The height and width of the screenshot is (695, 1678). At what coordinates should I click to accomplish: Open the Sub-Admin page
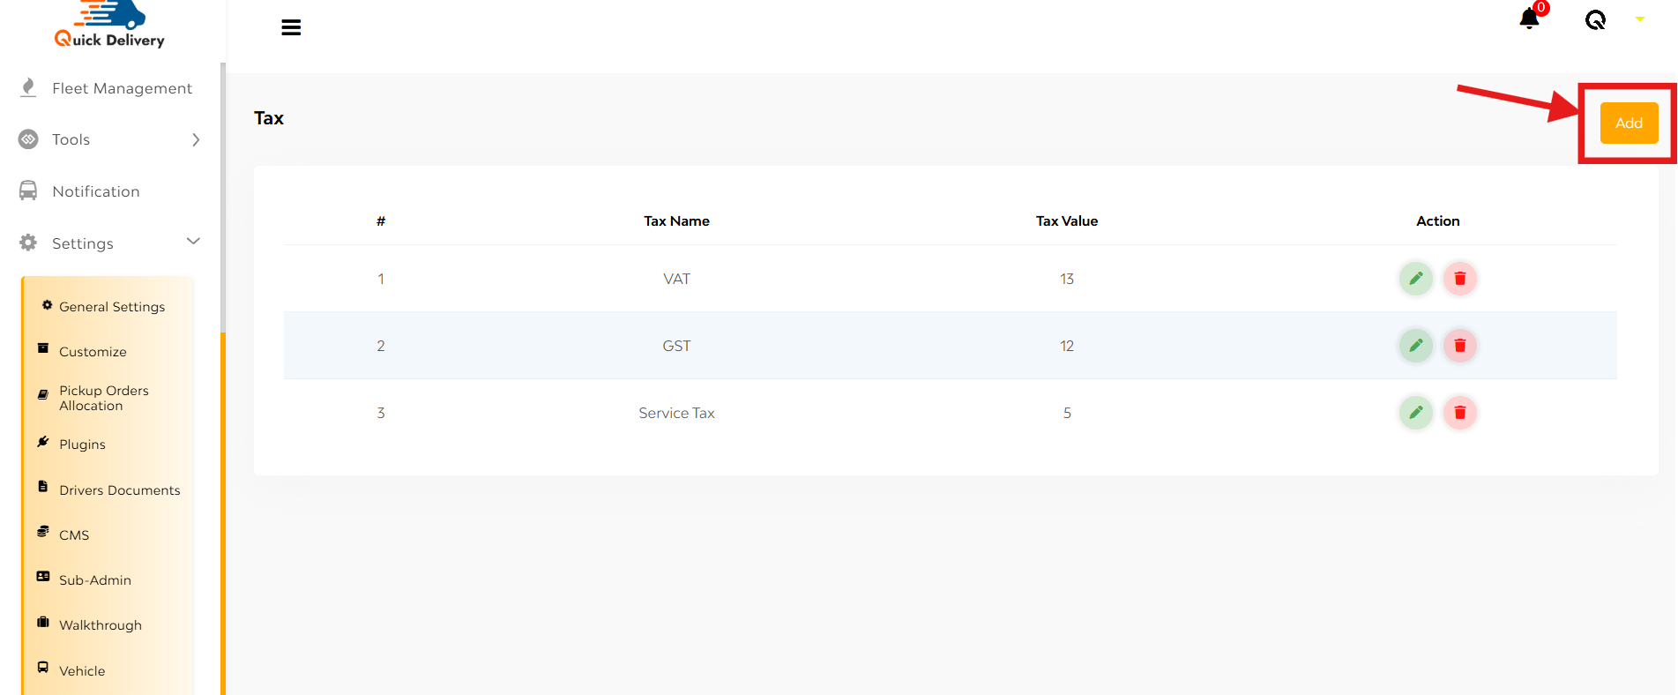pos(95,580)
